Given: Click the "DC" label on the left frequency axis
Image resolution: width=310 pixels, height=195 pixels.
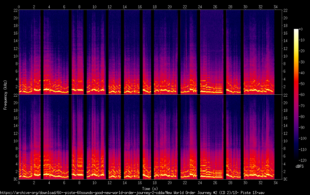Looking at the screenshot, I should click(x=15, y=179).
